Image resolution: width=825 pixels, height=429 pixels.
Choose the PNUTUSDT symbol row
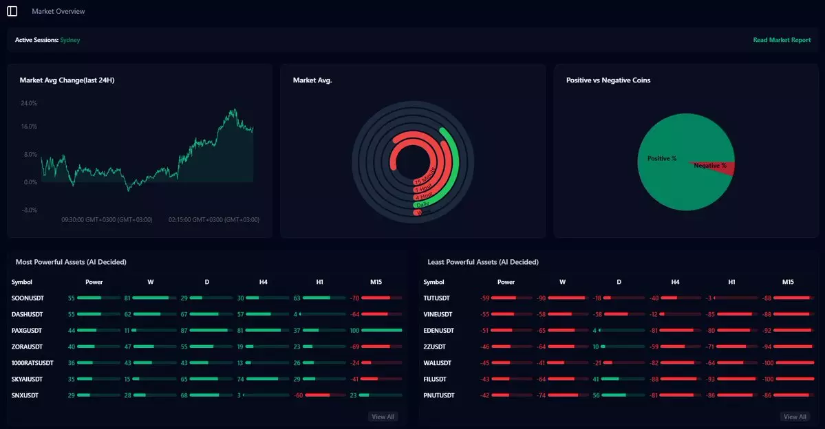point(440,395)
